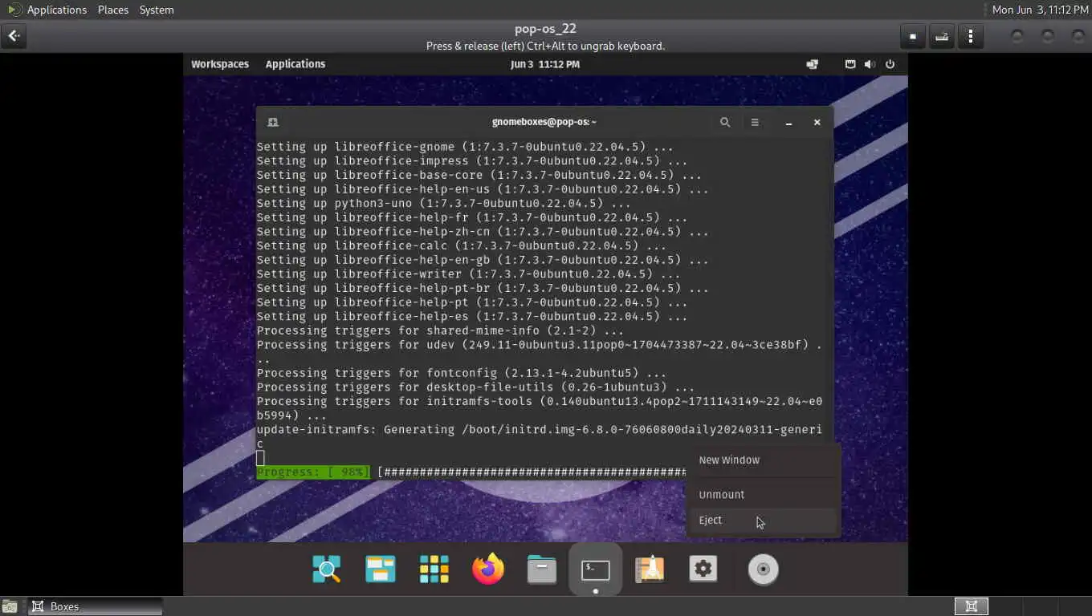1092x616 pixels.
Task: Click the host clock Mon Jun 3
Action: click(1040, 10)
